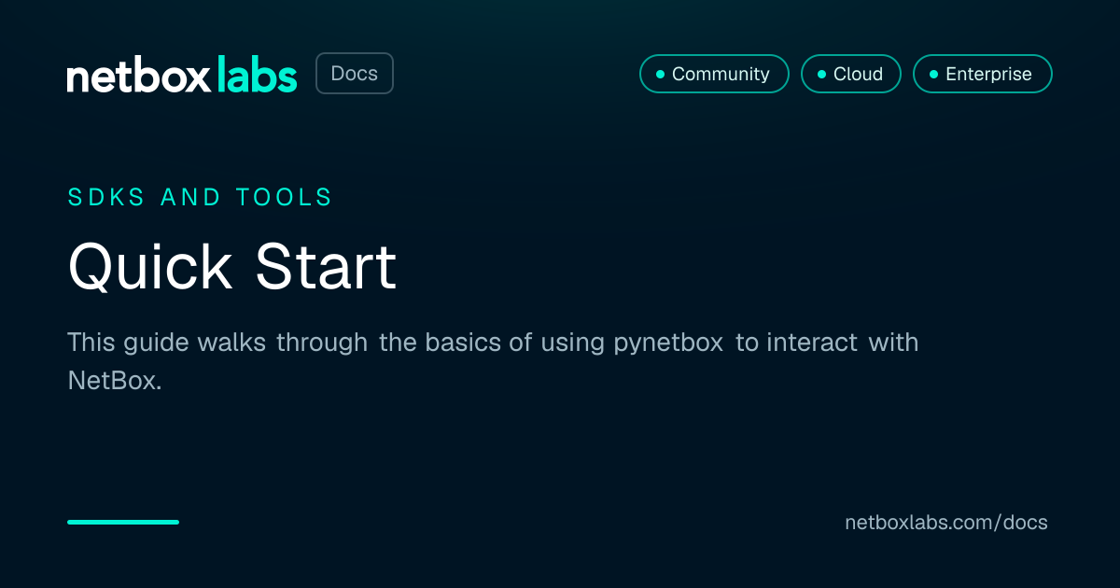This screenshot has width=1120, height=588.
Task: Select the Enterprise pill
Action: [983, 74]
